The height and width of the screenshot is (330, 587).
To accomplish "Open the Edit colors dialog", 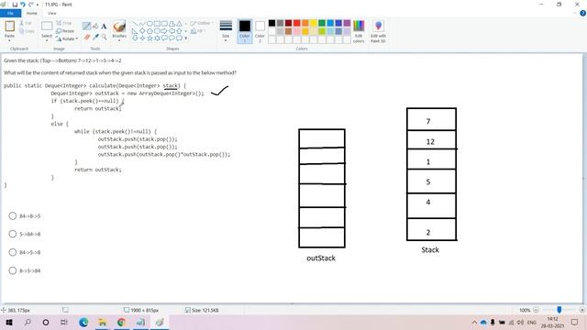I will coord(359,31).
